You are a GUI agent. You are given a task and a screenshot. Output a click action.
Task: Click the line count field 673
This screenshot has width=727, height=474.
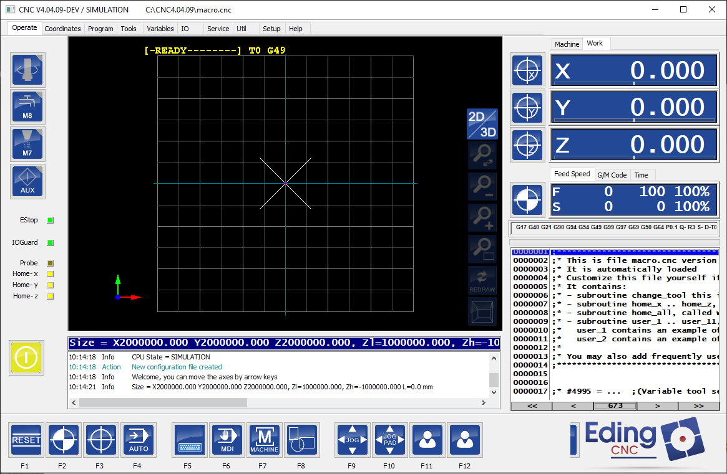coord(615,406)
